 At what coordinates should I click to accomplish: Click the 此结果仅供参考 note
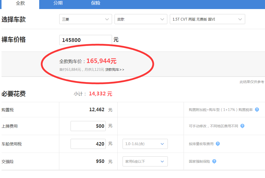tap(252, 82)
